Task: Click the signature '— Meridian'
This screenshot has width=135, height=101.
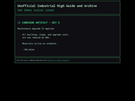Action: [x=28, y=50]
